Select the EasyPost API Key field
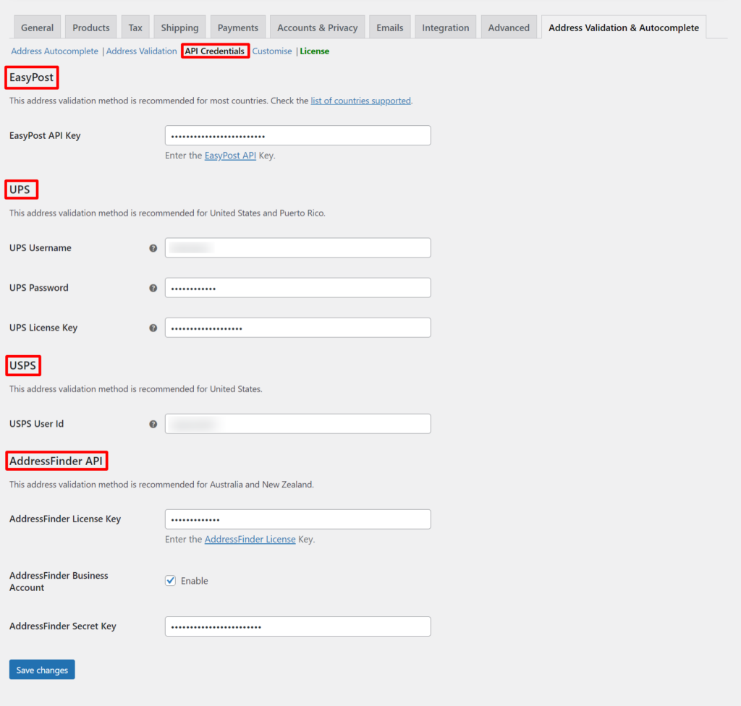Viewport: 741px width, 706px height. [x=297, y=135]
